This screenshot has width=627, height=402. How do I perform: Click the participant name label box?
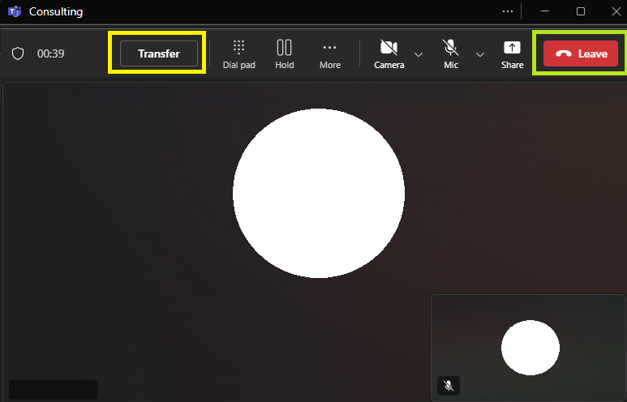(x=53, y=390)
